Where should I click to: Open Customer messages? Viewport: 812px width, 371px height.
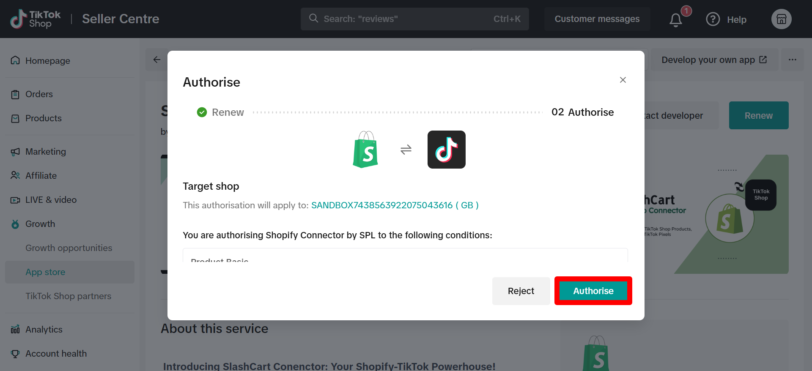pos(597,19)
